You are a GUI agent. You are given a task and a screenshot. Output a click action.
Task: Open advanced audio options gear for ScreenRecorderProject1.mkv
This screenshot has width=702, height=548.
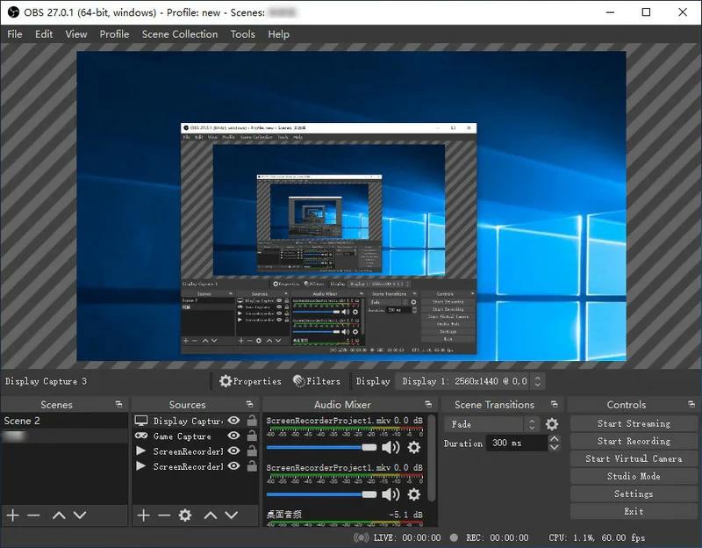point(412,446)
